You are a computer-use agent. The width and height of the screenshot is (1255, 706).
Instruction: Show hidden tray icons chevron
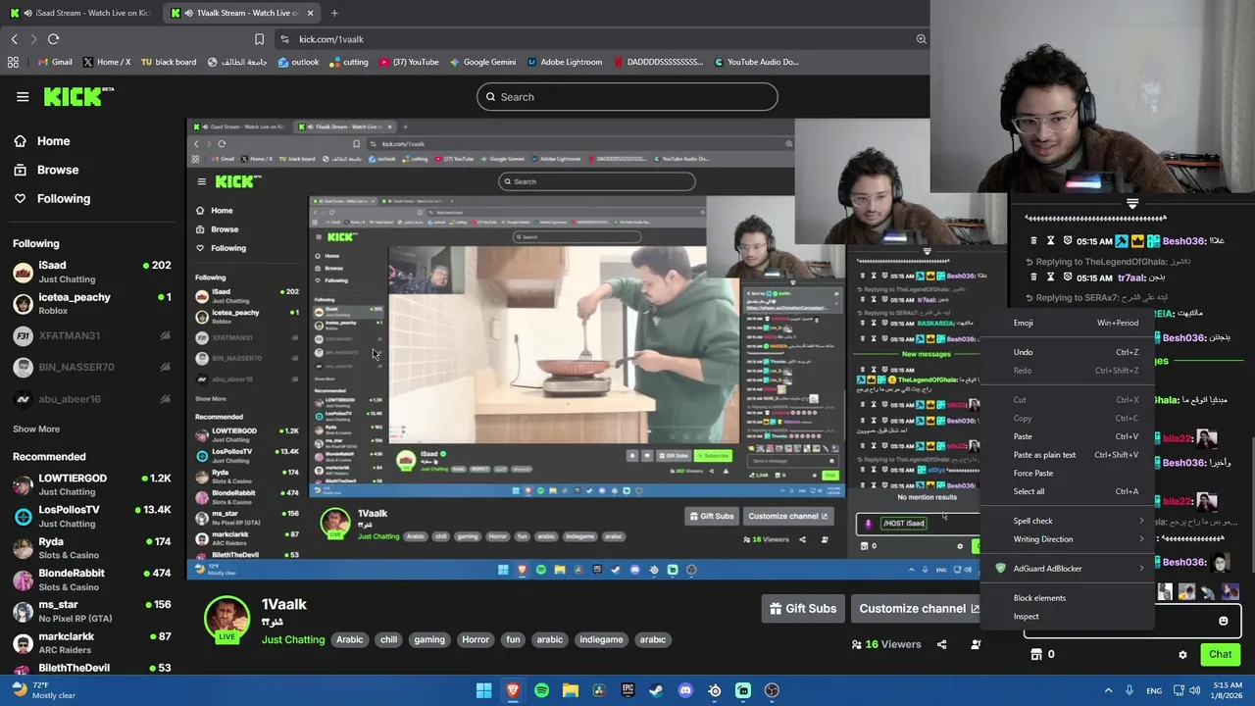(x=1108, y=690)
